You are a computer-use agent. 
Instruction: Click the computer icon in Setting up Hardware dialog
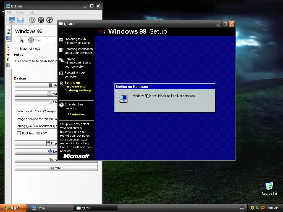click(x=124, y=98)
